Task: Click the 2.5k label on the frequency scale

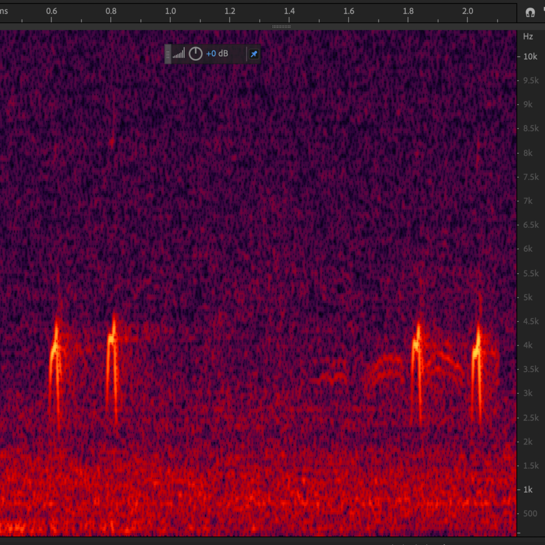Action: [x=531, y=418]
